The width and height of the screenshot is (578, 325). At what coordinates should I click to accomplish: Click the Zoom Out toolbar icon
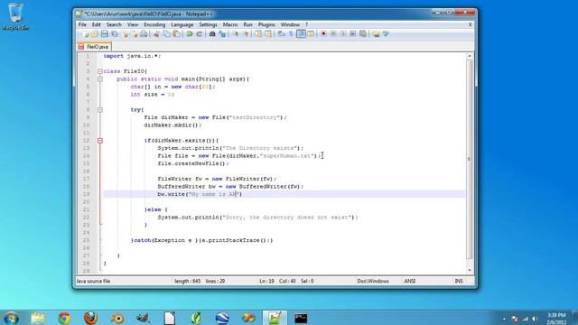pyautogui.click(x=247, y=34)
